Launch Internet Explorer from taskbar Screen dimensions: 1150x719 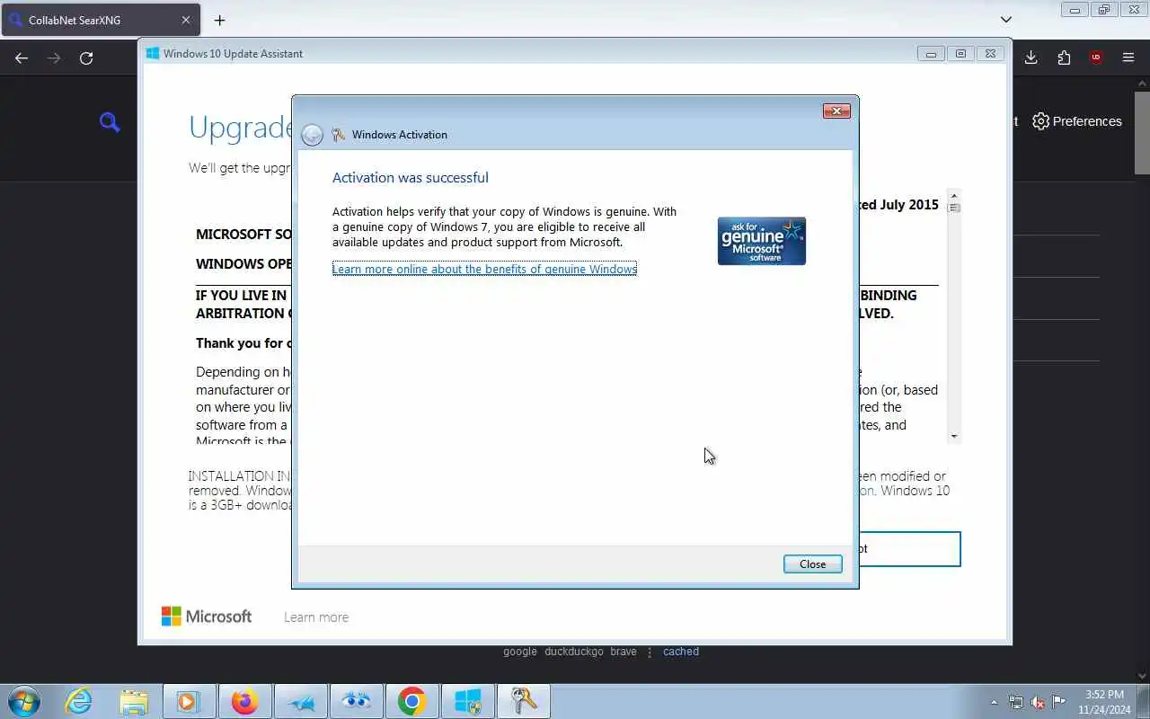pyautogui.click(x=79, y=701)
